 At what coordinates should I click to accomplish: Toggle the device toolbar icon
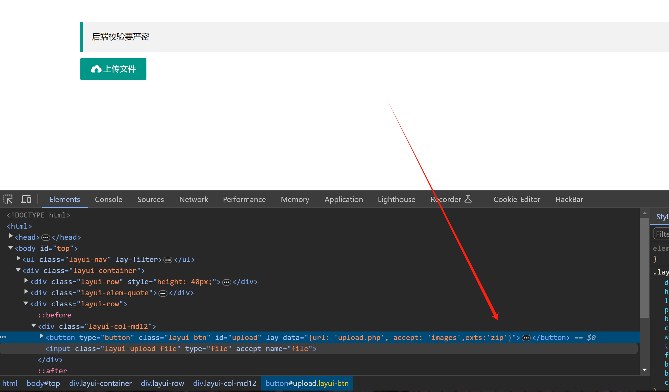pyautogui.click(x=26, y=199)
